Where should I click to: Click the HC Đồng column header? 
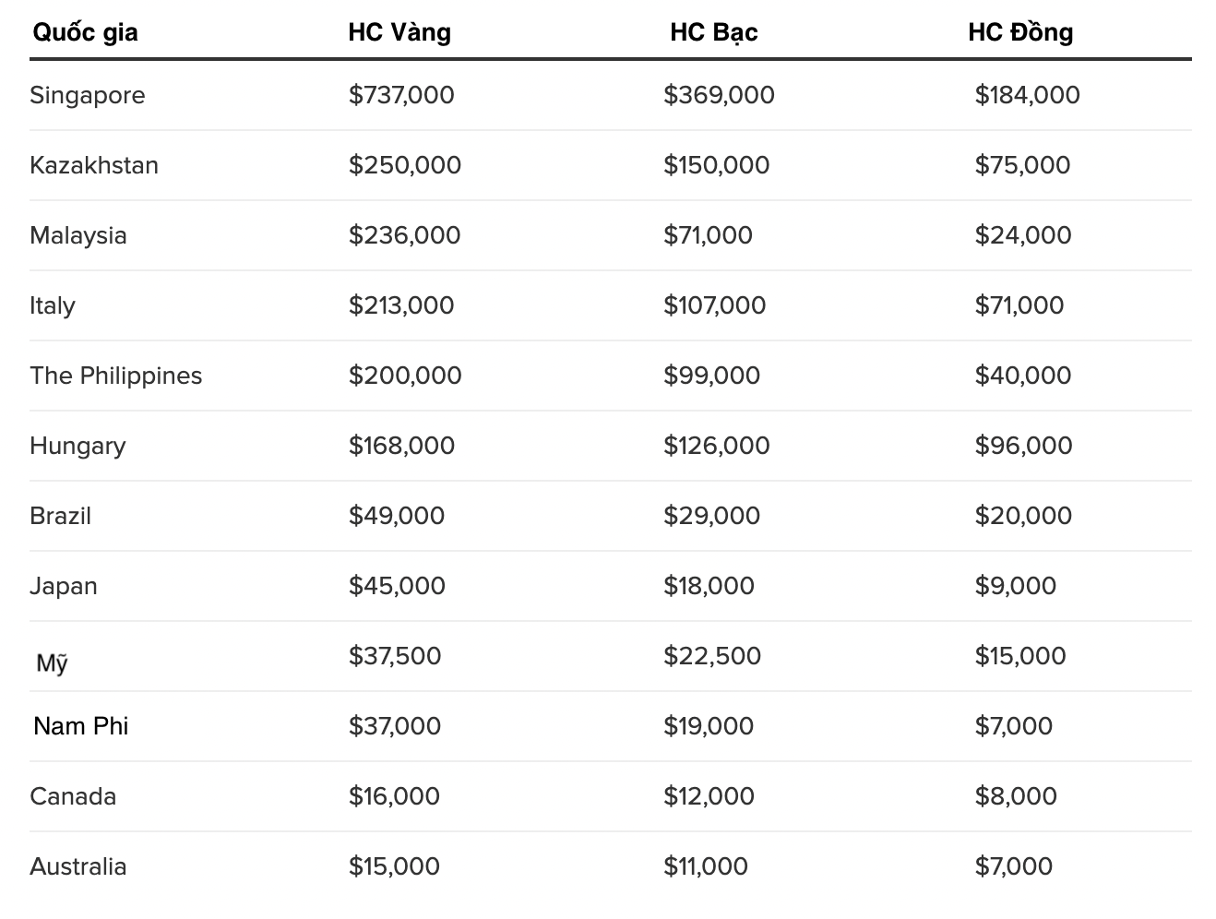pyautogui.click(x=1020, y=32)
